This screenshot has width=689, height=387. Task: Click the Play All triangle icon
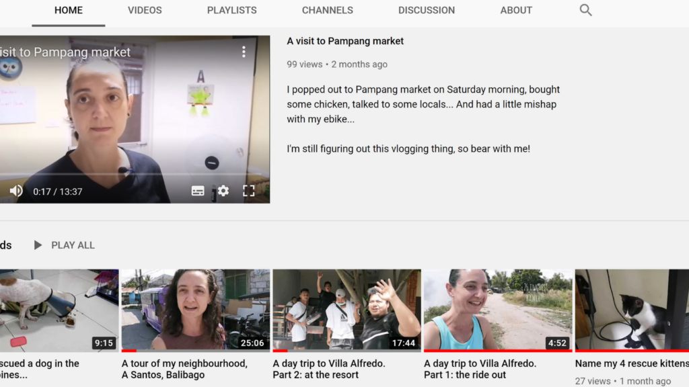coord(38,245)
